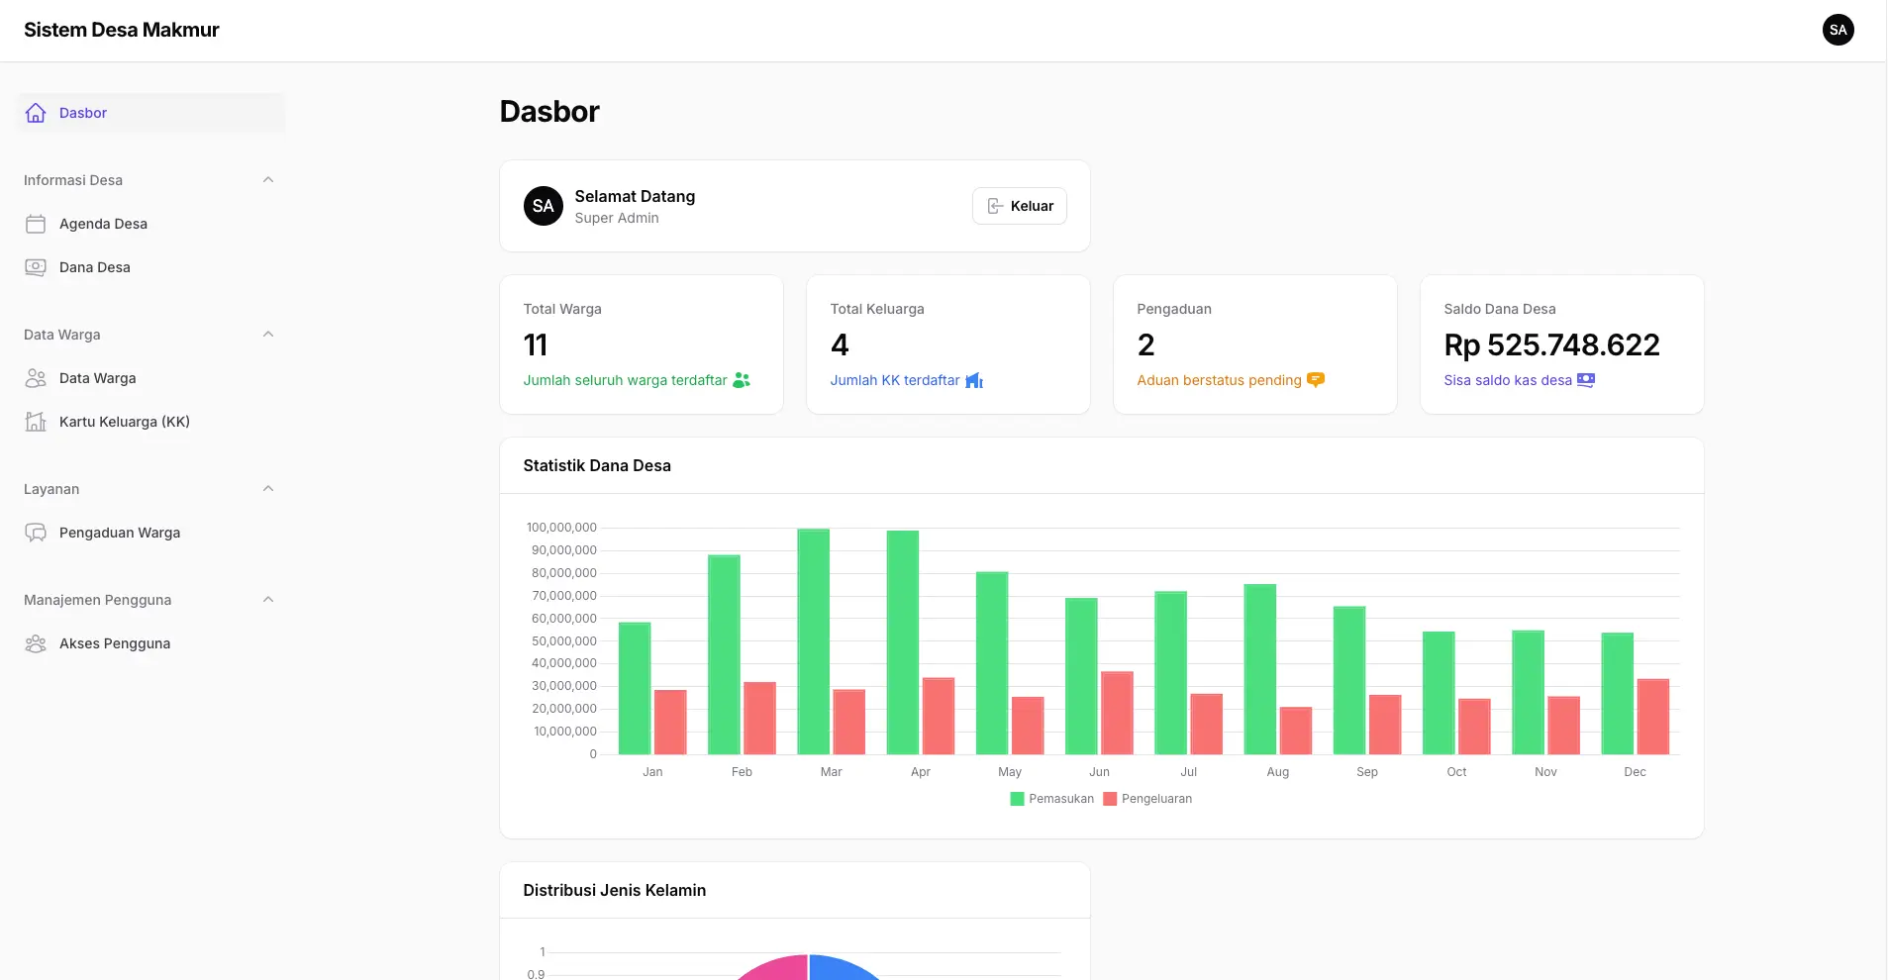Click the Saldo Dana Desa card
1888x980 pixels.
(1561, 344)
